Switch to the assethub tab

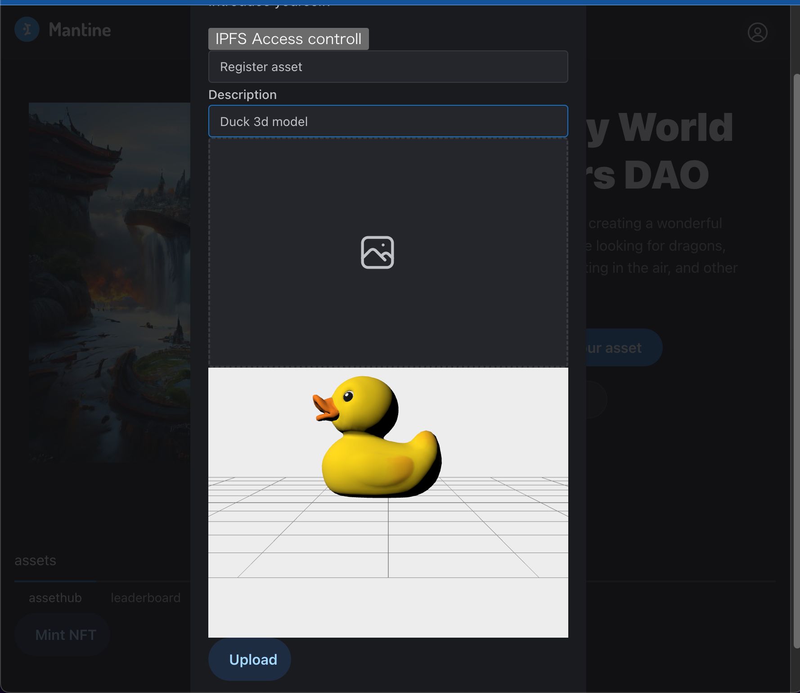click(55, 598)
